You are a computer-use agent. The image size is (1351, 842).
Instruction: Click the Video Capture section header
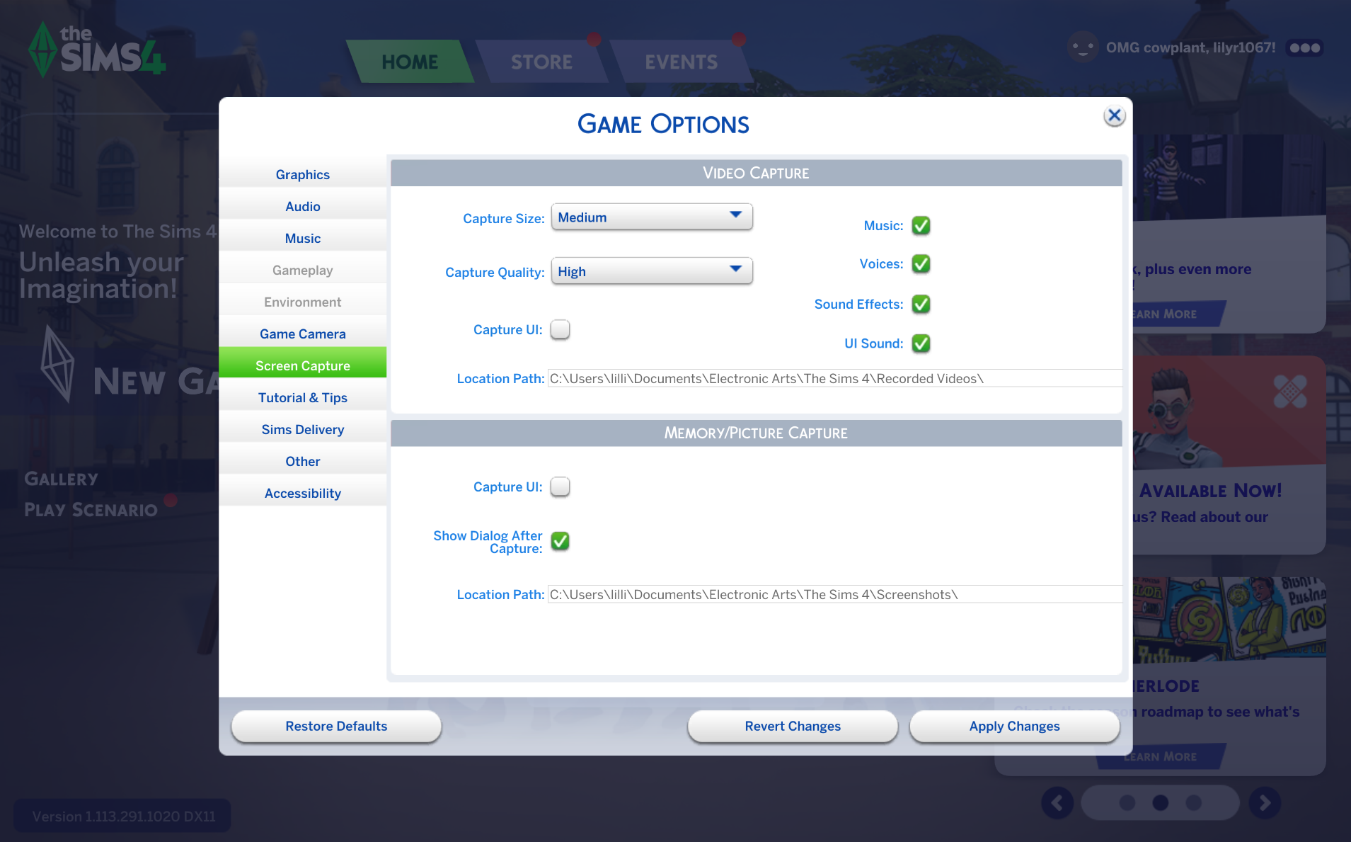tap(756, 173)
